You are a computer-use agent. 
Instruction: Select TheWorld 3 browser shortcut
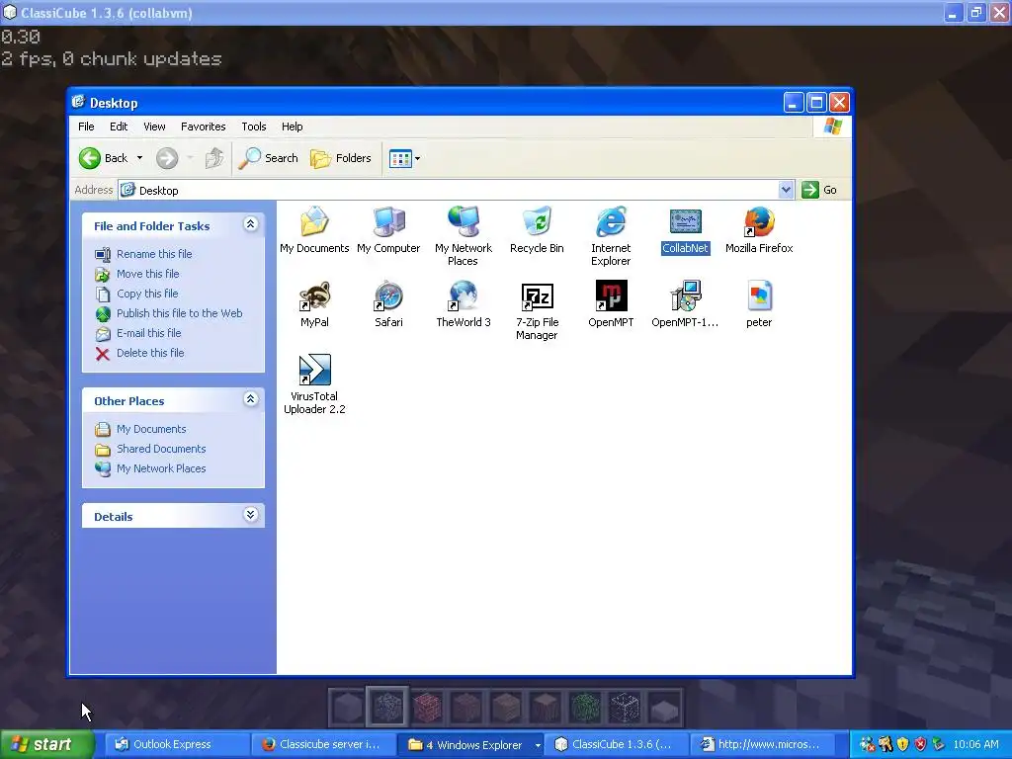tap(463, 304)
